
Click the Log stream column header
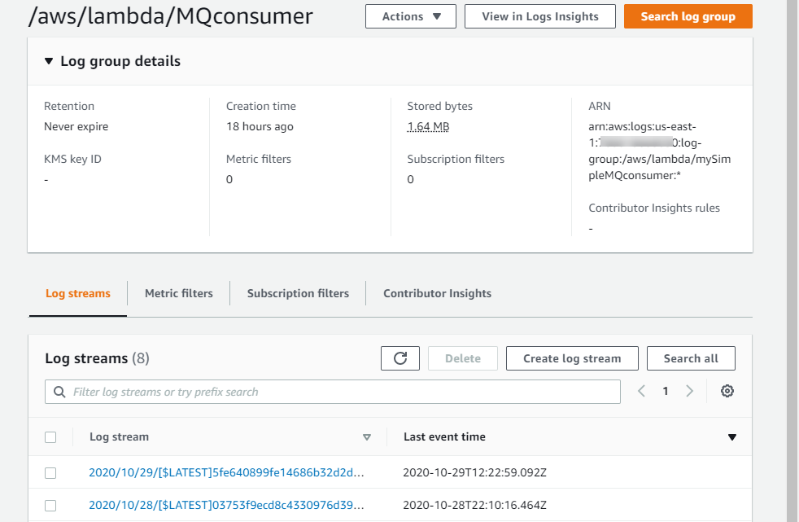pos(120,436)
